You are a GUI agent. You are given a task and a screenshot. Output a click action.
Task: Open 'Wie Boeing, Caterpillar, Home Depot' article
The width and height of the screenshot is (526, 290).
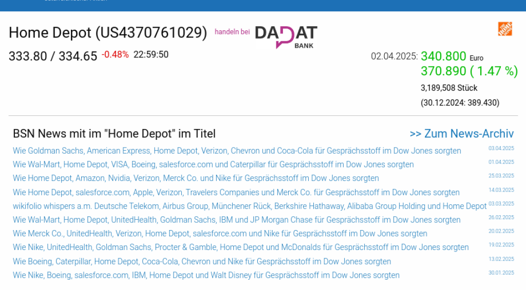pyautogui.click(x=202, y=261)
